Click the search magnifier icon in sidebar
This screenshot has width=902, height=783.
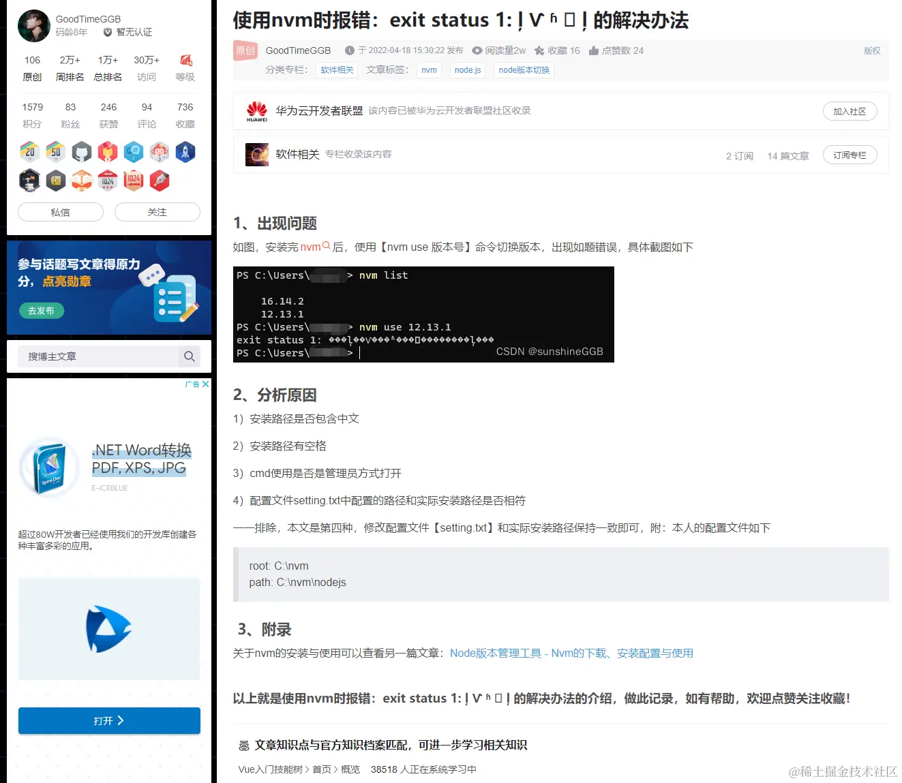(189, 356)
